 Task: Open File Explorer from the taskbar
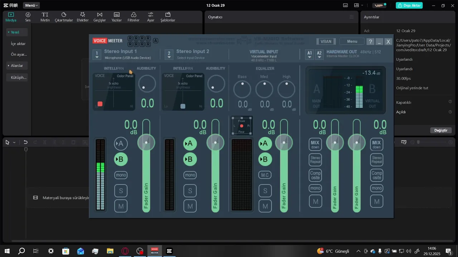tap(110, 251)
